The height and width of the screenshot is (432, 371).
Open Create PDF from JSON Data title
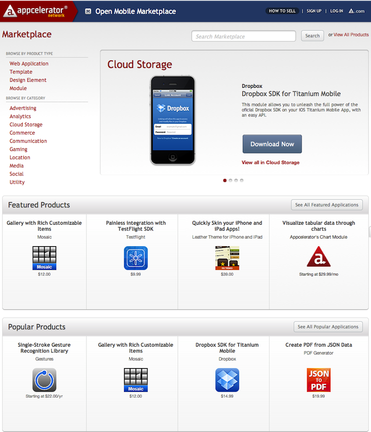click(x=318, y=345)
